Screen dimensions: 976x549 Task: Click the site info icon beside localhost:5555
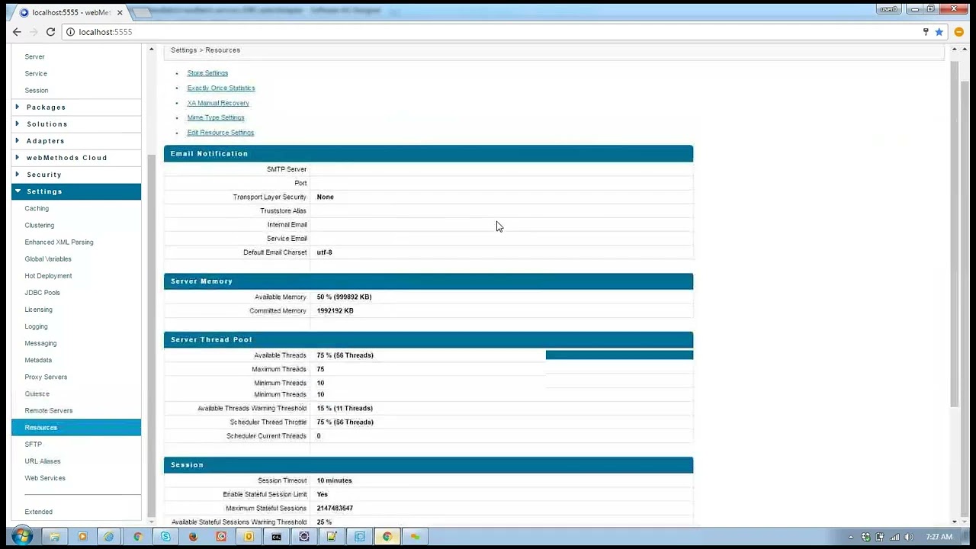pyautogui.click(x=70, y=32)
